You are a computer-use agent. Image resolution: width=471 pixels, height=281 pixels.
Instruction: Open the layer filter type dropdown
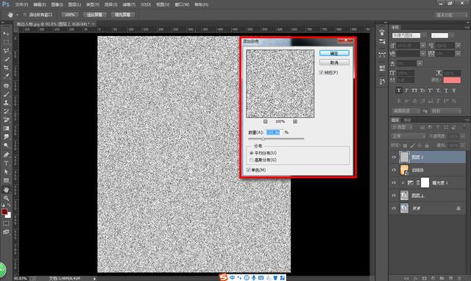click(x=402, y=127)
